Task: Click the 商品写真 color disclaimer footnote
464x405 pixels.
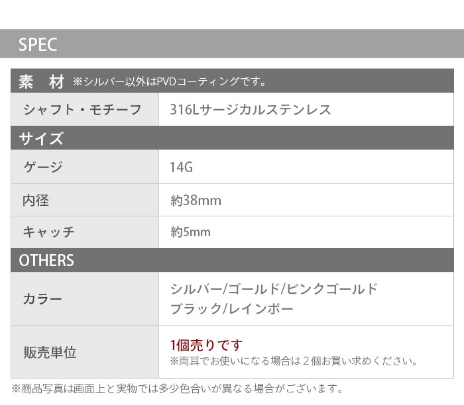Action: (x=178, y=388)
